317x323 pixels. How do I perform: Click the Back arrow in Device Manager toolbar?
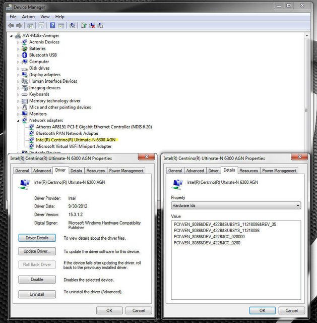[x=11, y=26]
